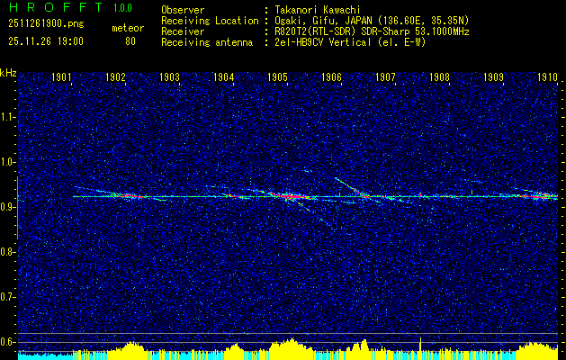Click the 'Receiving Location' field label

click(x=210, y=21)
